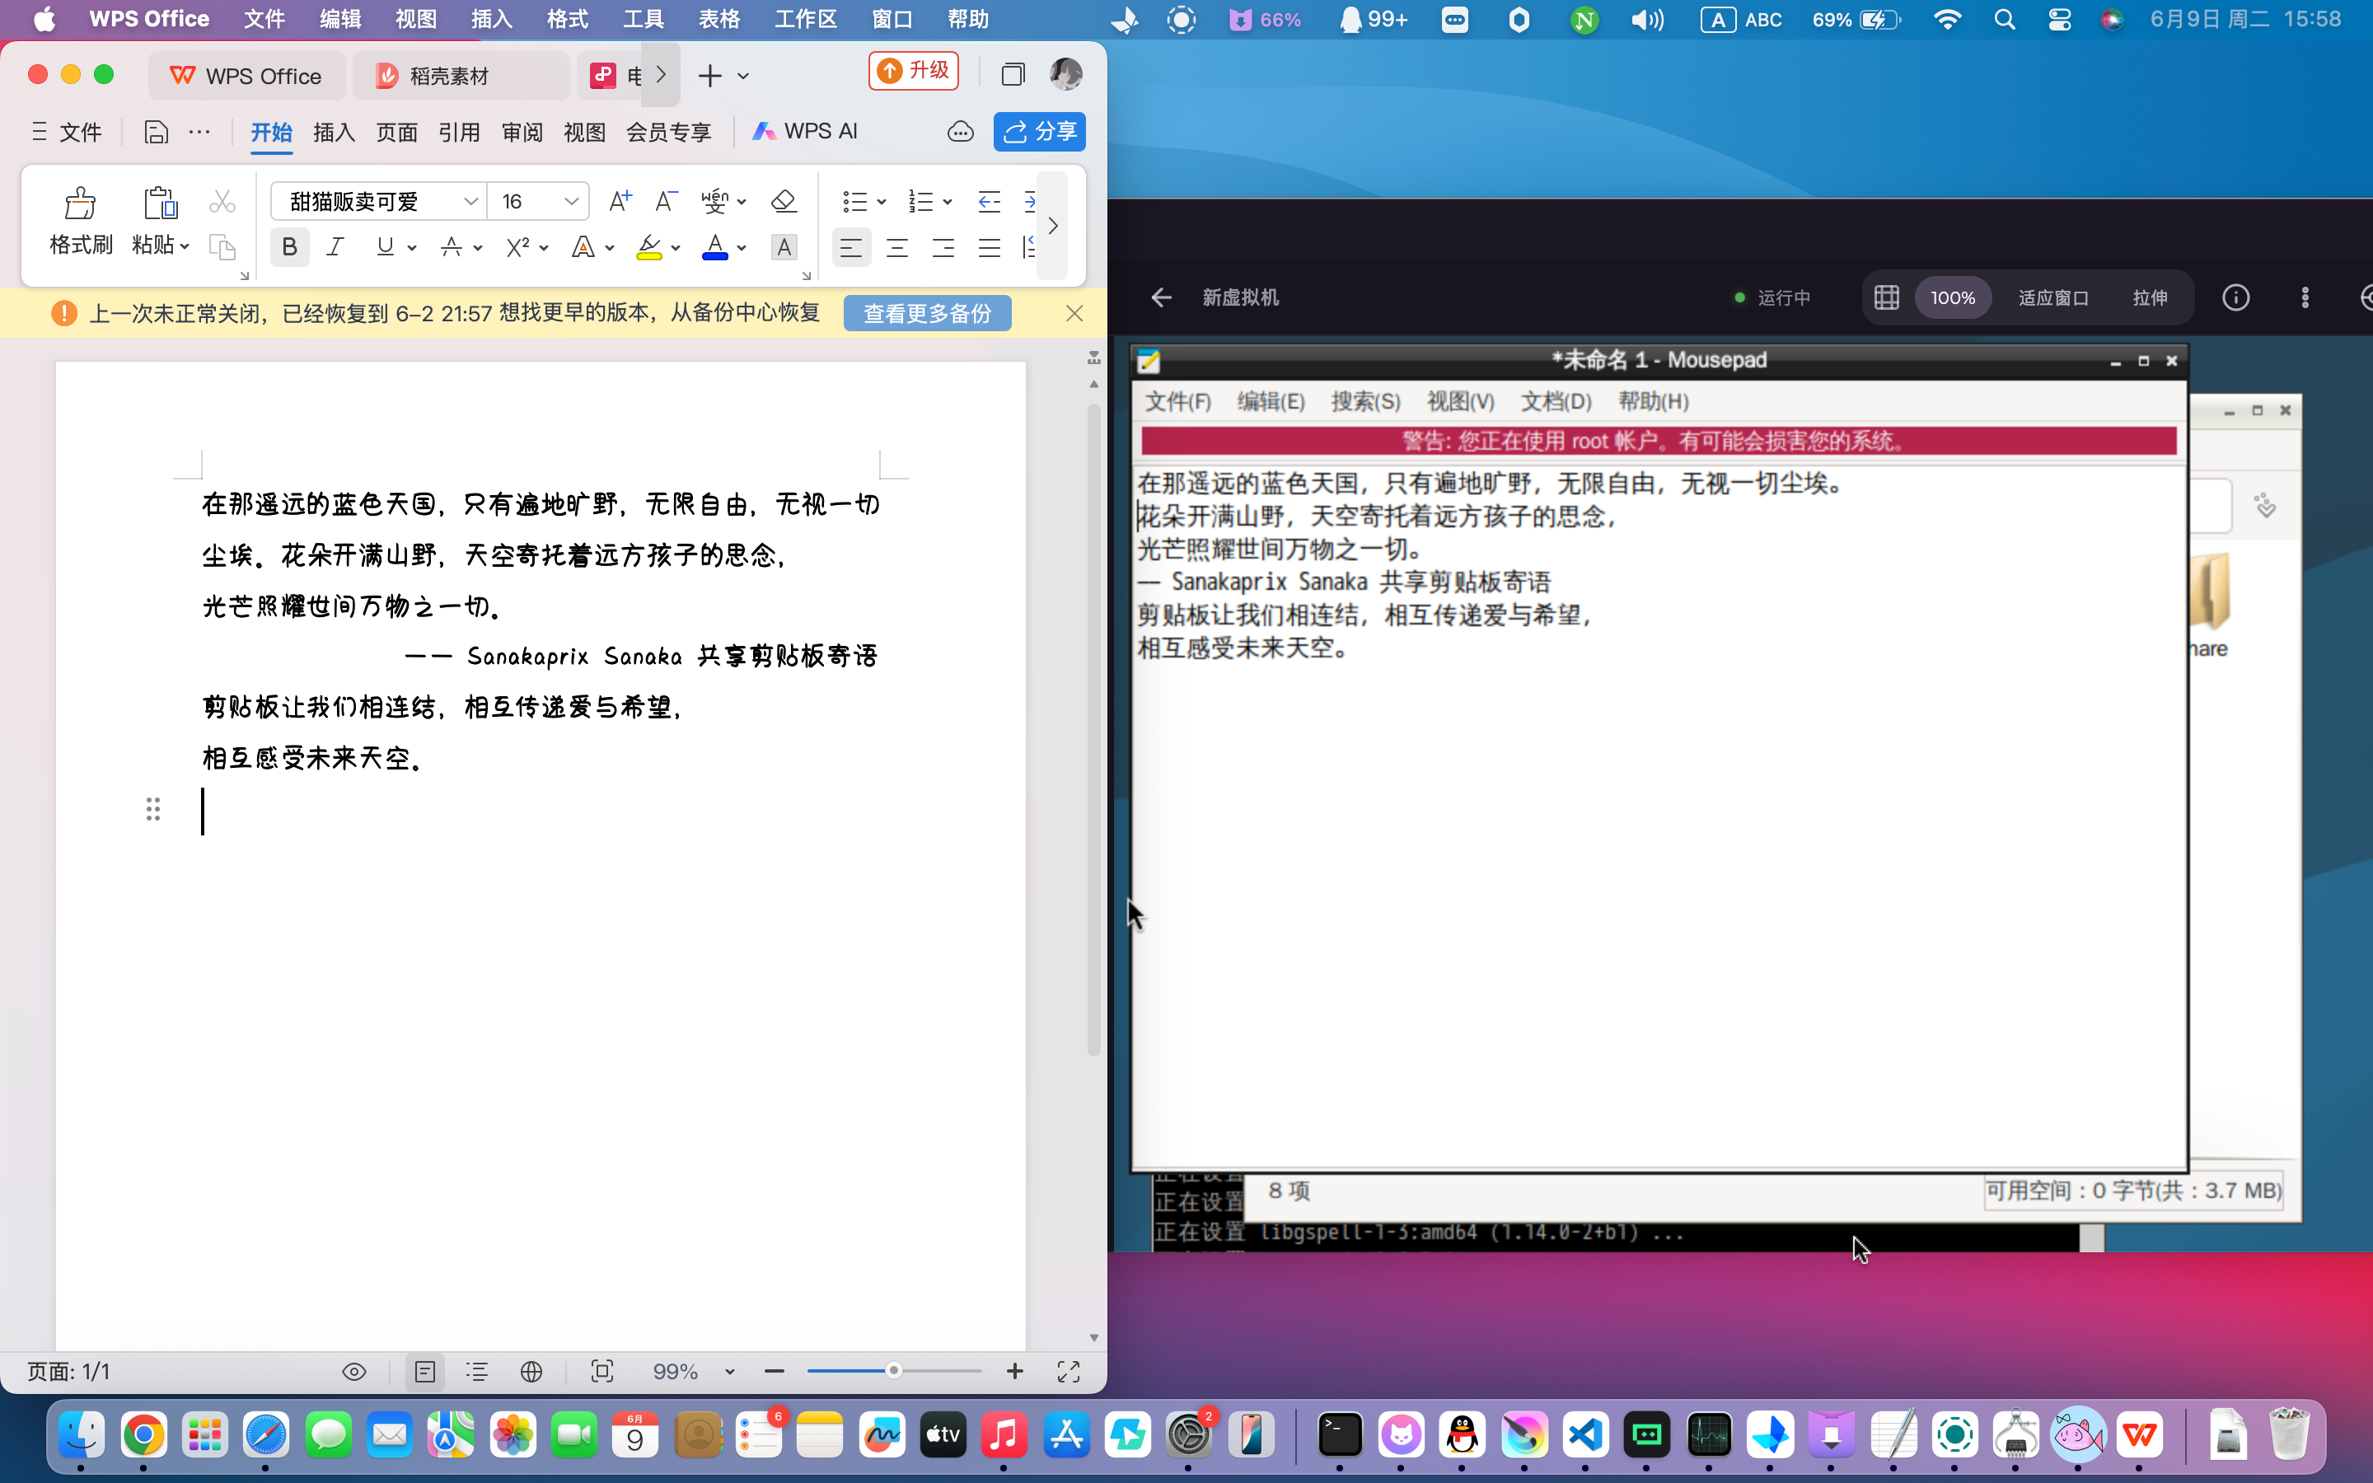The height and width of the screenshot is (1483, 2373).
Task: Expand the highlight color dropdown arrow
Action: [x=676, y=248]
